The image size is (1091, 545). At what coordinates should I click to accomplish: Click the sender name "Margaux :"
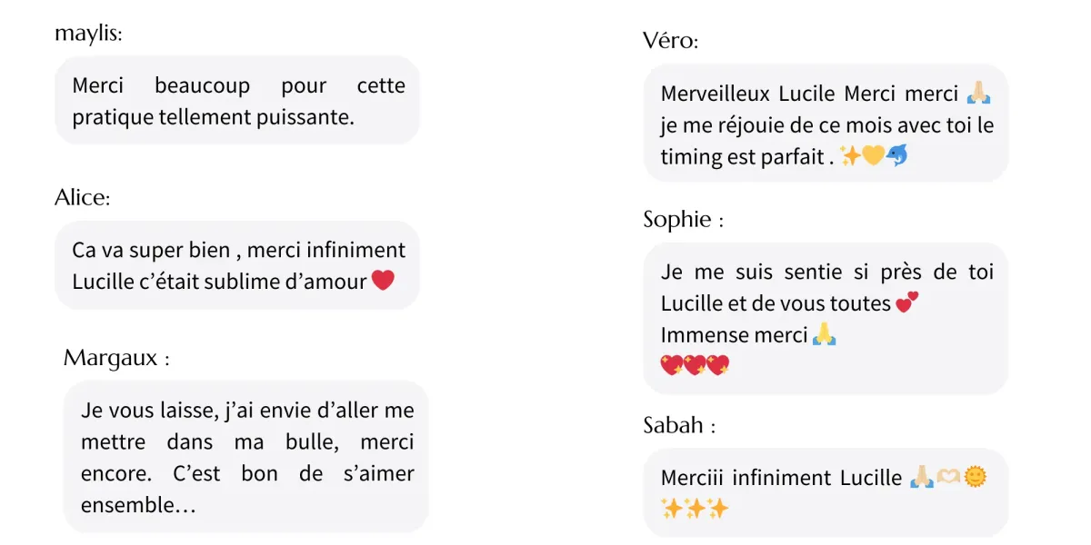point(116,358)
